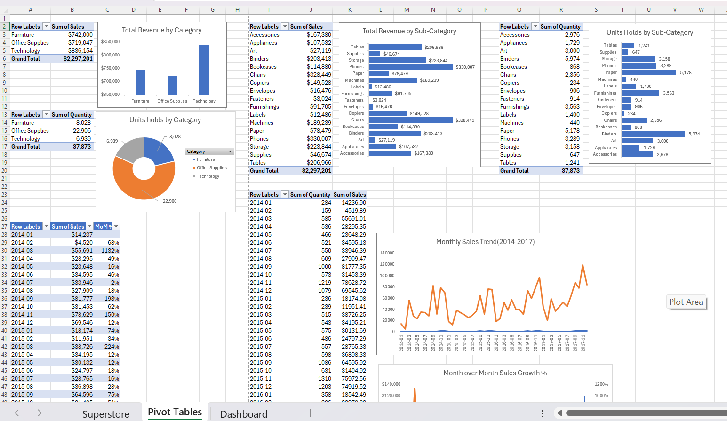The image size is (727, 421).
Task: Click the filter arrow on Quantity pivot Row Labels
Action: pyautogui.click(x=46, y=114)
